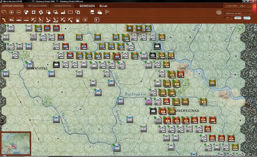Open the ADMINISTRATION tab
Screen dimensions: 257x157
click(63, 6)
